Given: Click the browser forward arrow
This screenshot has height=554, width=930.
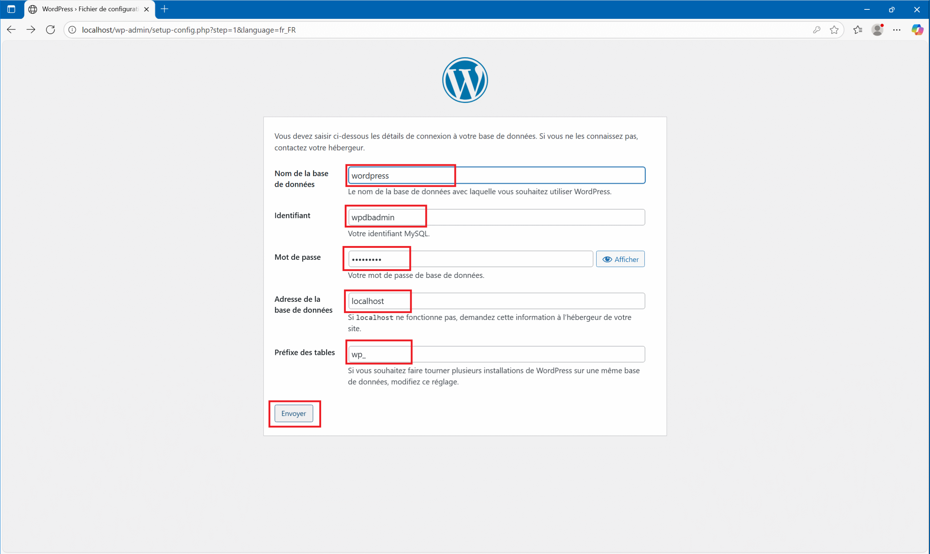Looking at the screenshot, I should [x=31, y=30].
